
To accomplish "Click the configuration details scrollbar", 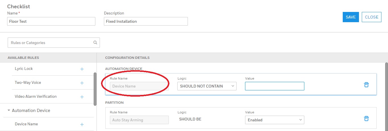I will click(386, 94).
